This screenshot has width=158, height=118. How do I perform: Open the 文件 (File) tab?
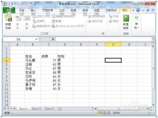[9, 10]
